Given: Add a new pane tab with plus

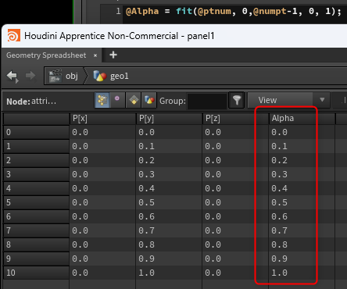Looking at the screenshot, I should [113, 55].
